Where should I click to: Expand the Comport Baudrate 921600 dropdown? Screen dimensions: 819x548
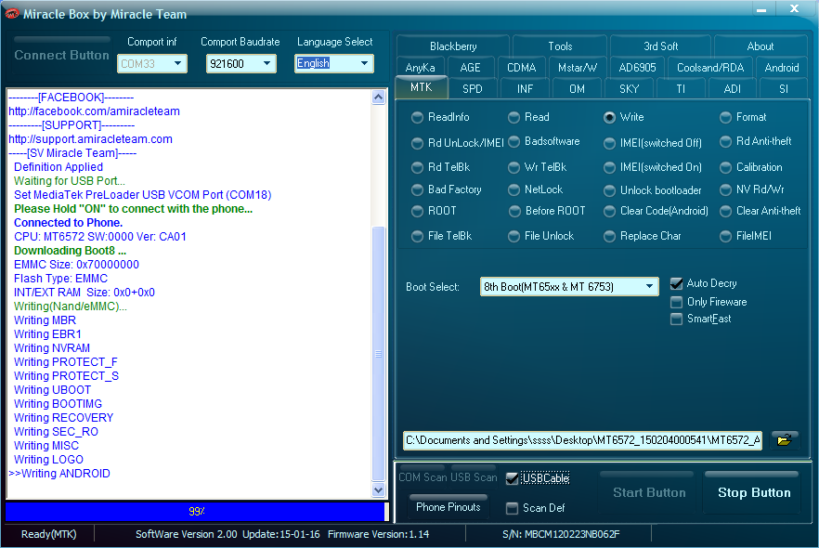[240, 64]
